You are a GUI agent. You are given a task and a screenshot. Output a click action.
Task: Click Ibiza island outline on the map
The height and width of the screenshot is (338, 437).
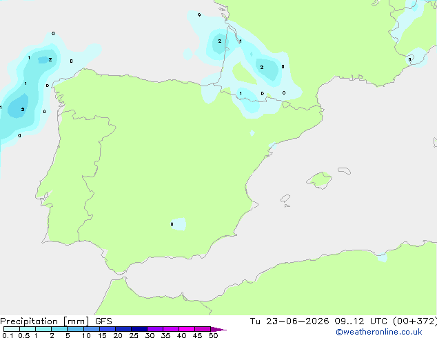[285, 199]
